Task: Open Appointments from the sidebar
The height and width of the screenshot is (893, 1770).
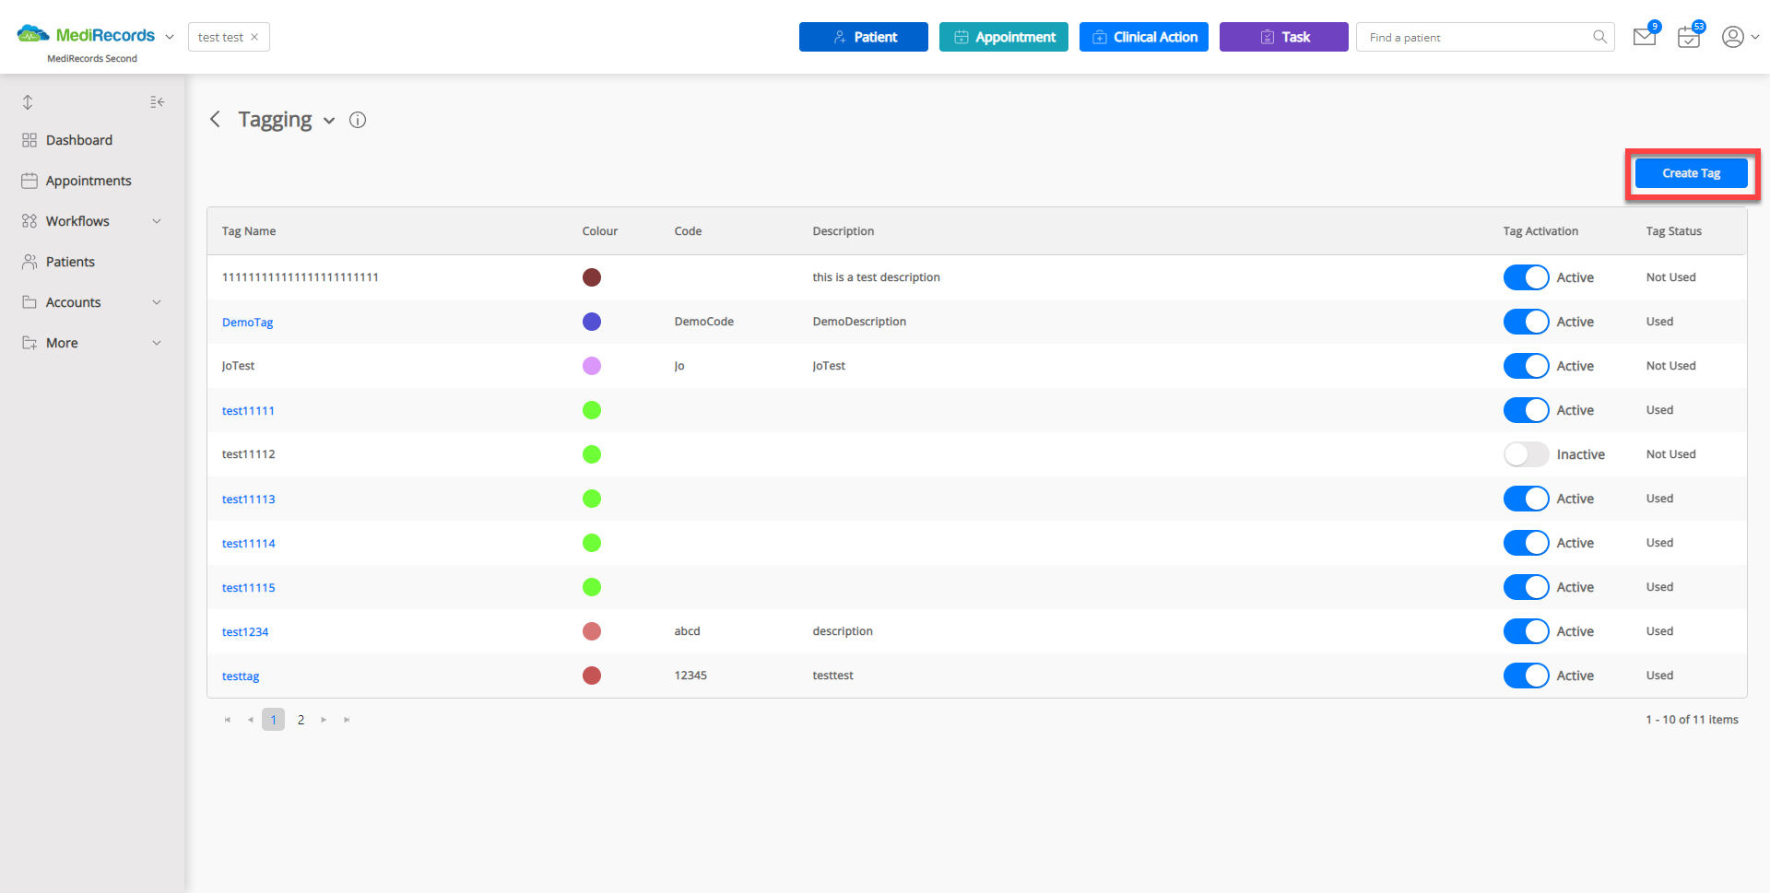Action: click(88, 181)
